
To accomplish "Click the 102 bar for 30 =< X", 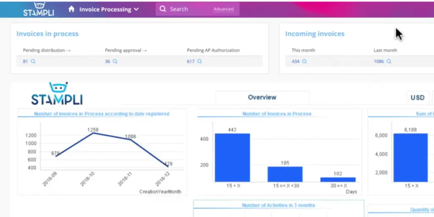I will pyautogui.click(x=338, y=180).
